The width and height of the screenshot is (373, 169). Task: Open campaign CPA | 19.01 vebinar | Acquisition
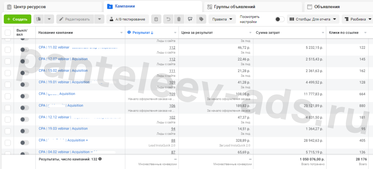64,82
